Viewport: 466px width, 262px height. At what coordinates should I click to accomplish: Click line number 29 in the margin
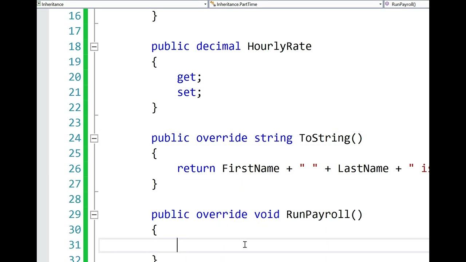pos(75,215)
